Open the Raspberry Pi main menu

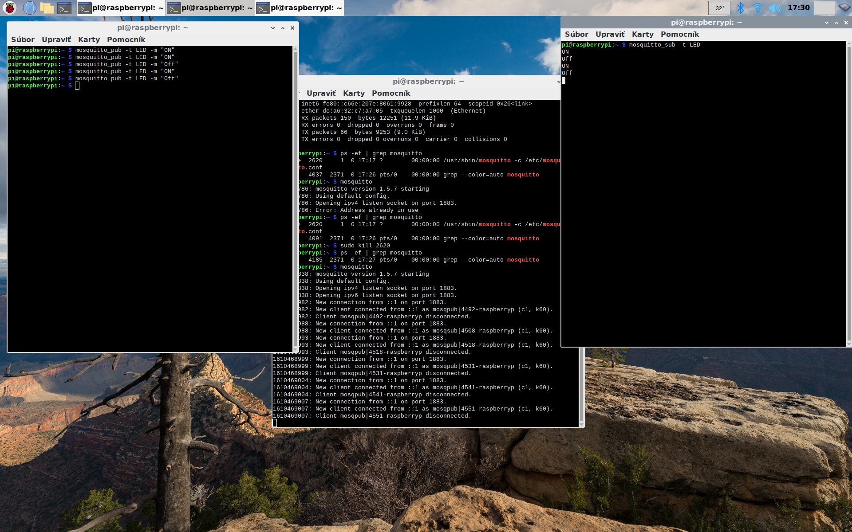coord(10,8)
